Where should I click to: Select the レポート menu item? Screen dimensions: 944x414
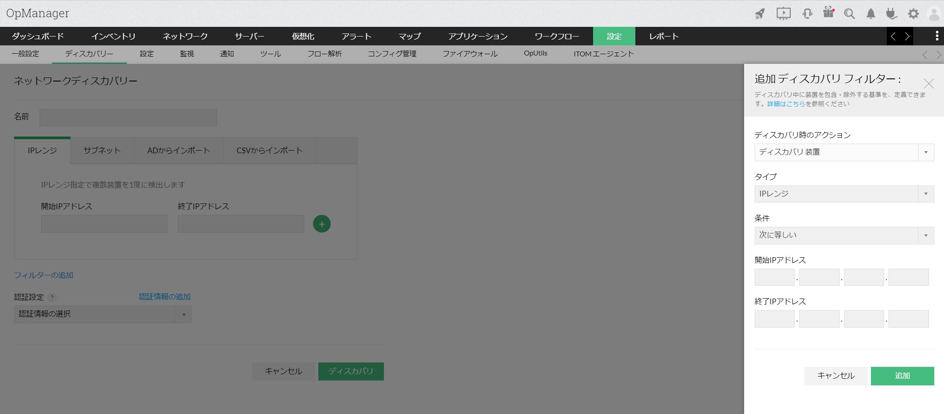[663, 36]
